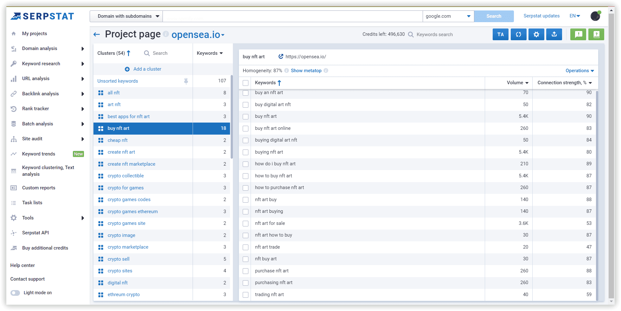Image resolution: width=621 pixels, height=311 pixels.
Task: Open Rank tracker in the sidebar
Action: click(35, 109)
